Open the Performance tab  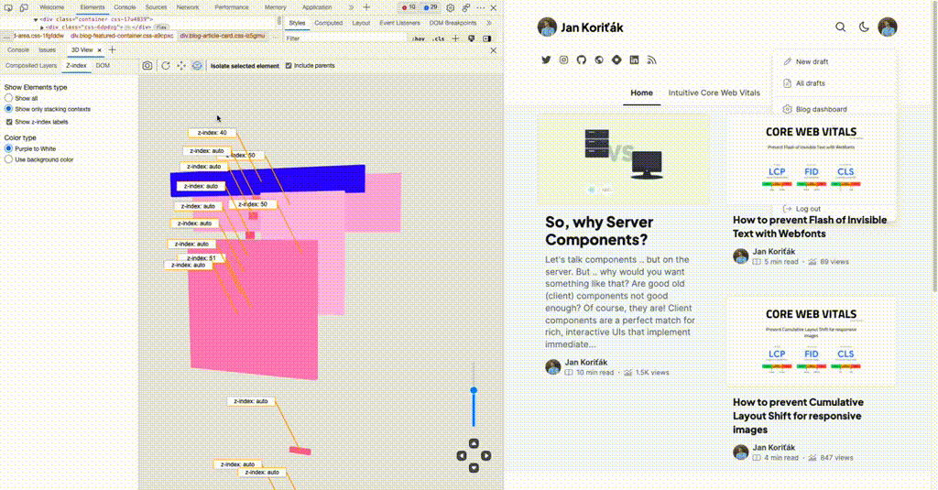[x=232, y=7]
